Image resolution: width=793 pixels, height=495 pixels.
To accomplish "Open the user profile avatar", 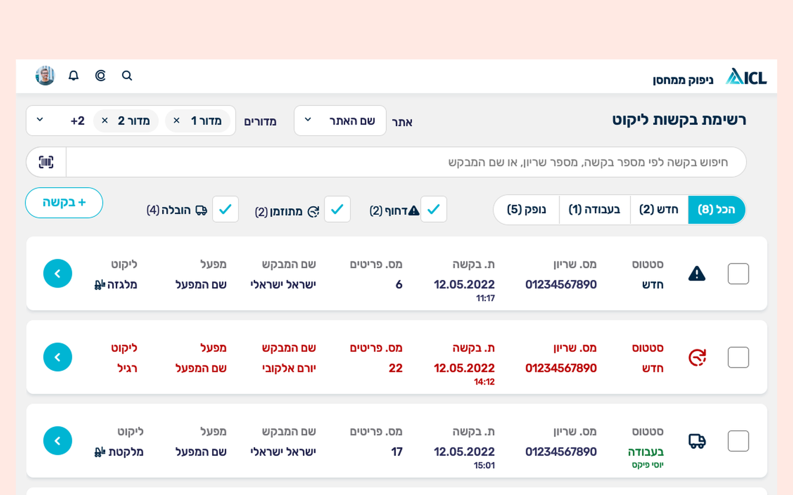I will 45,76.
